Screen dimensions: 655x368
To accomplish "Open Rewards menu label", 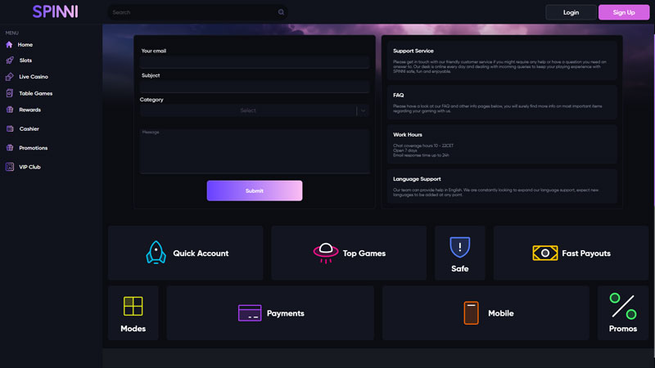I will point(29,110).
